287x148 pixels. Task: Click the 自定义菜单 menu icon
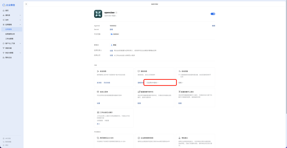(98, 92)
